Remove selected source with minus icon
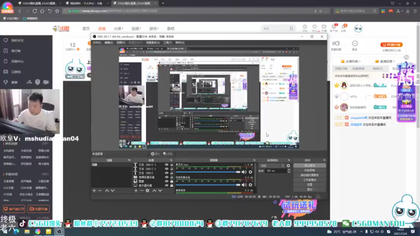Image resolution: width=420 pixels, height=236 pixels. click(142, 190)
